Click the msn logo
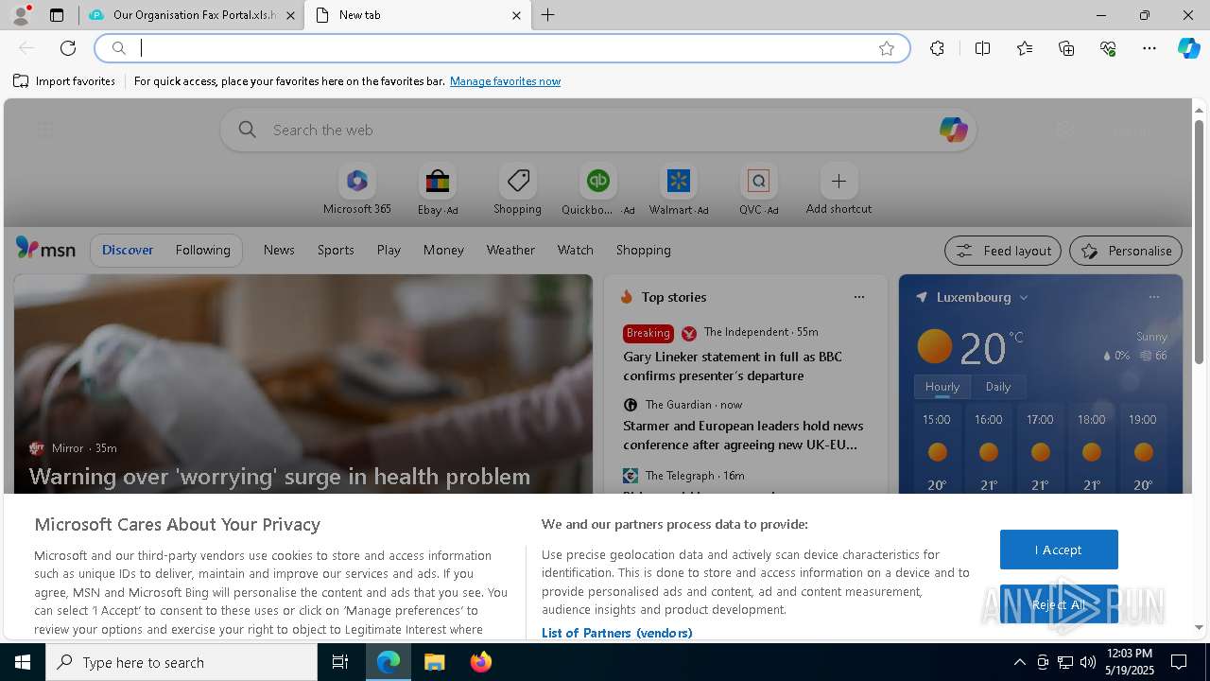 pyautogui.click(x=45, y=249)
